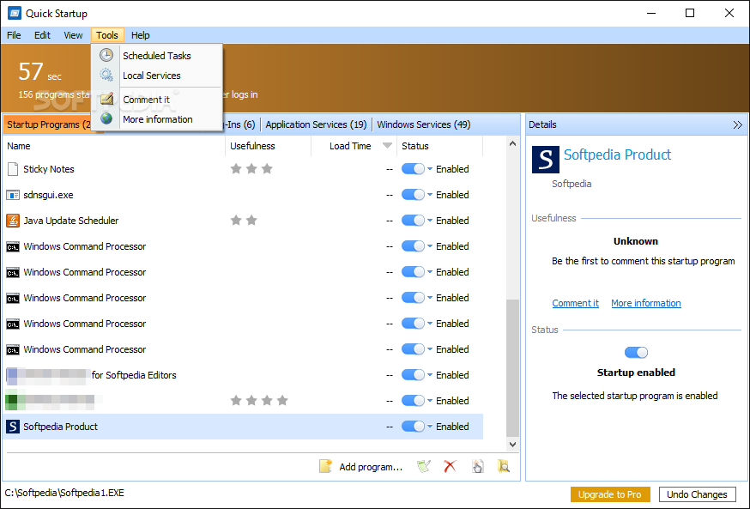Click the open file location folder icon
Viewport: 750px width, 509px height.
[x=503, y=466]
